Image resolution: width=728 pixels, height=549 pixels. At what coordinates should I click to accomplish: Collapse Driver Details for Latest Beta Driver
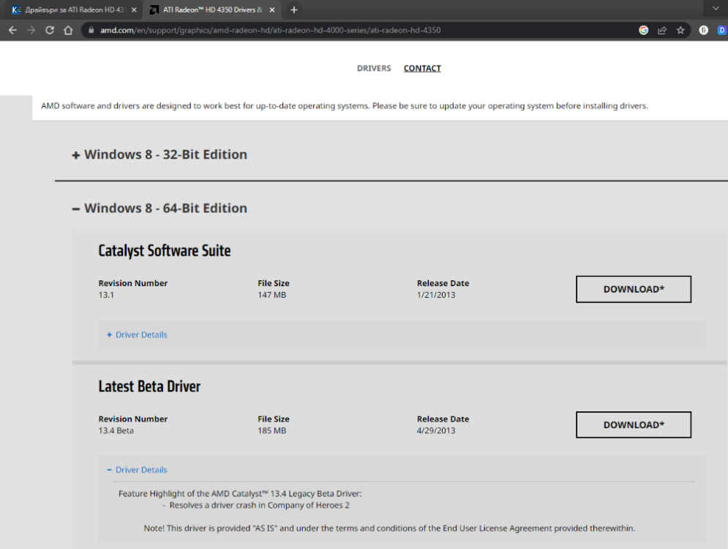tap(137, 469)
